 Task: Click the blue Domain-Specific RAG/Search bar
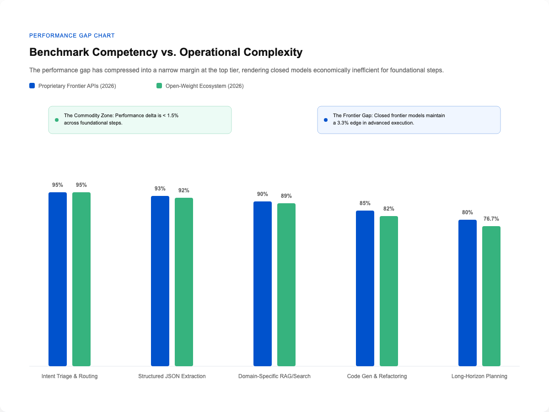click(263, 284)
